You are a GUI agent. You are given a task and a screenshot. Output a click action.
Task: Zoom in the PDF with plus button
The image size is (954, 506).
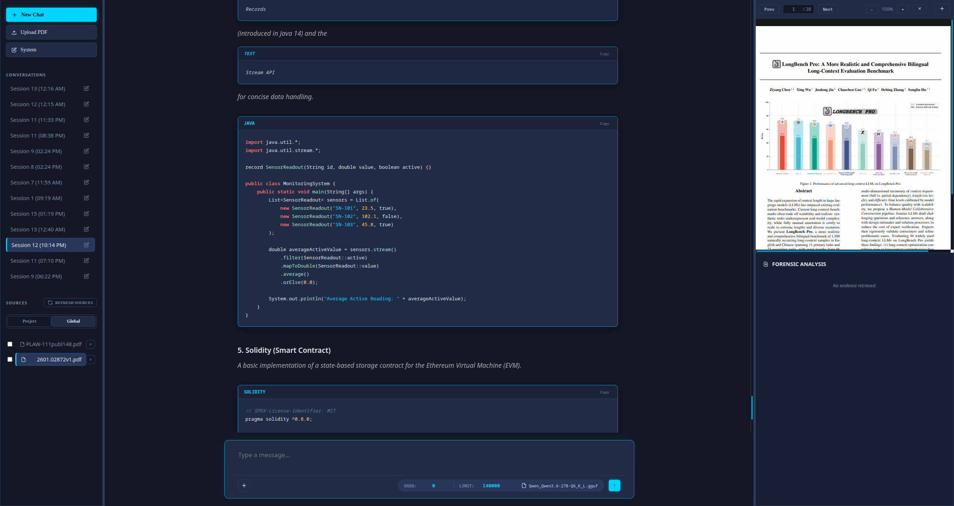[x=903, y=9]
